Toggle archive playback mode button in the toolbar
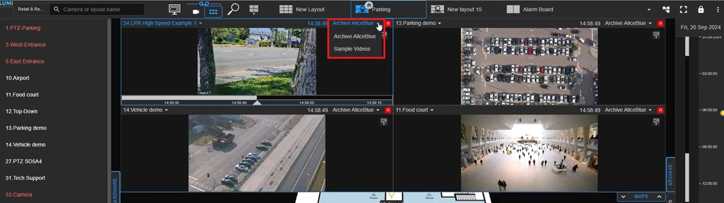The image size is (724, 203). pyautogui.click(x=213, y=12)
